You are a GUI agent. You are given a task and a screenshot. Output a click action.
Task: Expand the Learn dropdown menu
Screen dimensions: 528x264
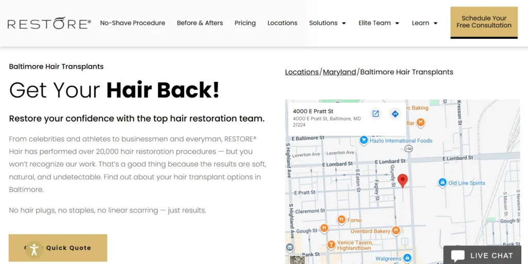coord(425,23)
